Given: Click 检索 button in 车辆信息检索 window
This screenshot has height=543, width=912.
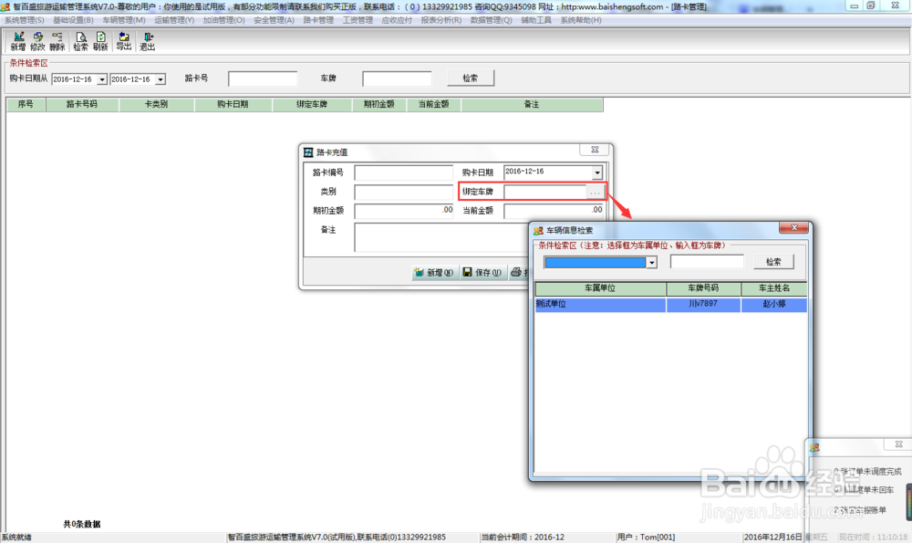Looking at the screenshot, I should 773,262.
